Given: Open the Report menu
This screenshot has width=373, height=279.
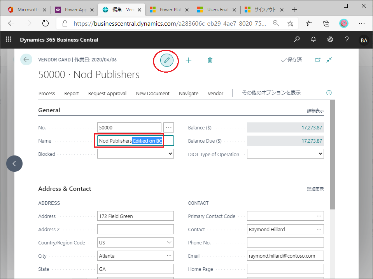Looking at the screenshot, I should [71, 93].
